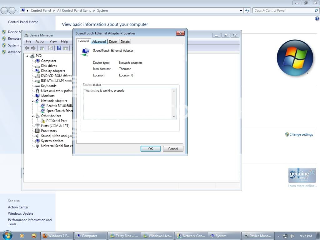Viewport: 320px width, 240px height.
Task: Expand the Network adapters tree node
Action: pyautogui.click(x=33, y=101)
